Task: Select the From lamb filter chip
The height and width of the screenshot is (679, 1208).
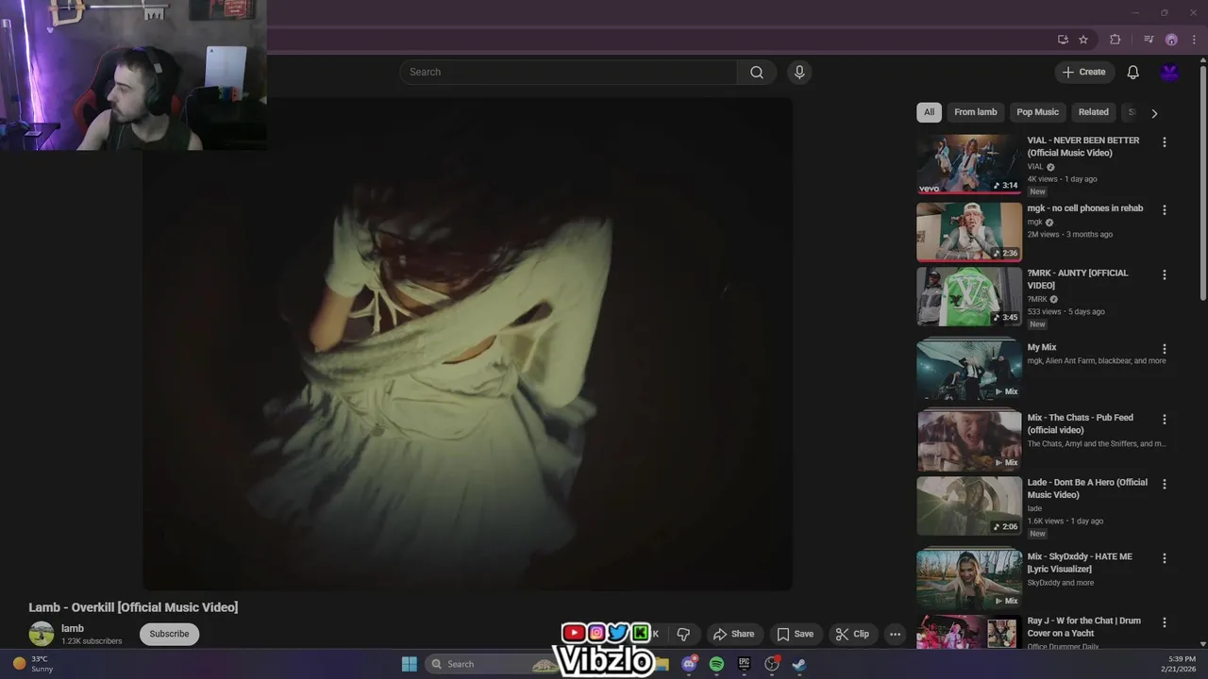Action: click(975, 112)
